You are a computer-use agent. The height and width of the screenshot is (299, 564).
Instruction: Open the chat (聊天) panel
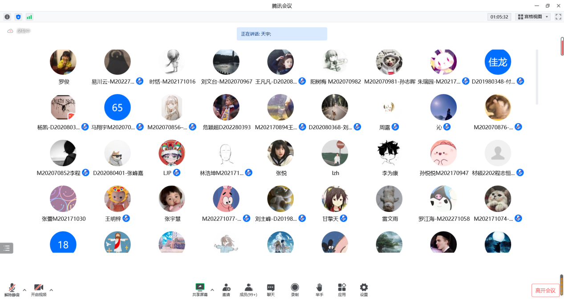[x=271, y=289]
